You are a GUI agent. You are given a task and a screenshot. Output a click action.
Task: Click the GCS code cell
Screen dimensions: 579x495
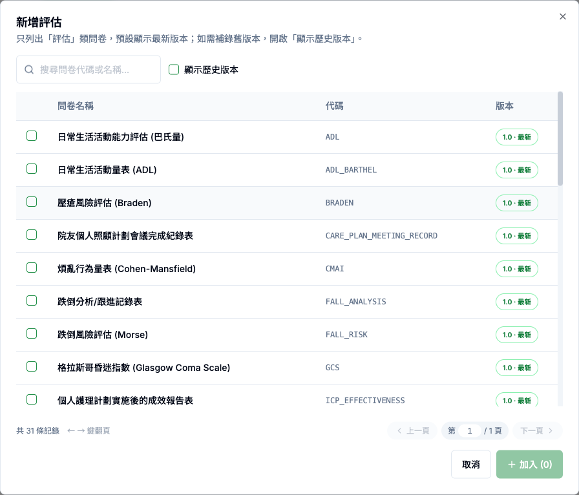(x=332, y=368)
